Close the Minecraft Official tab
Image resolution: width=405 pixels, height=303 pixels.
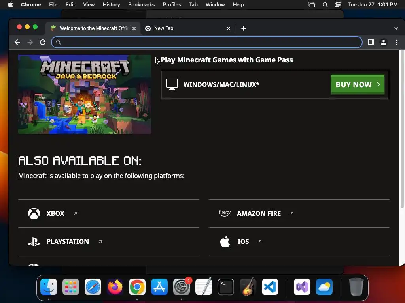(x=134, y=28)
